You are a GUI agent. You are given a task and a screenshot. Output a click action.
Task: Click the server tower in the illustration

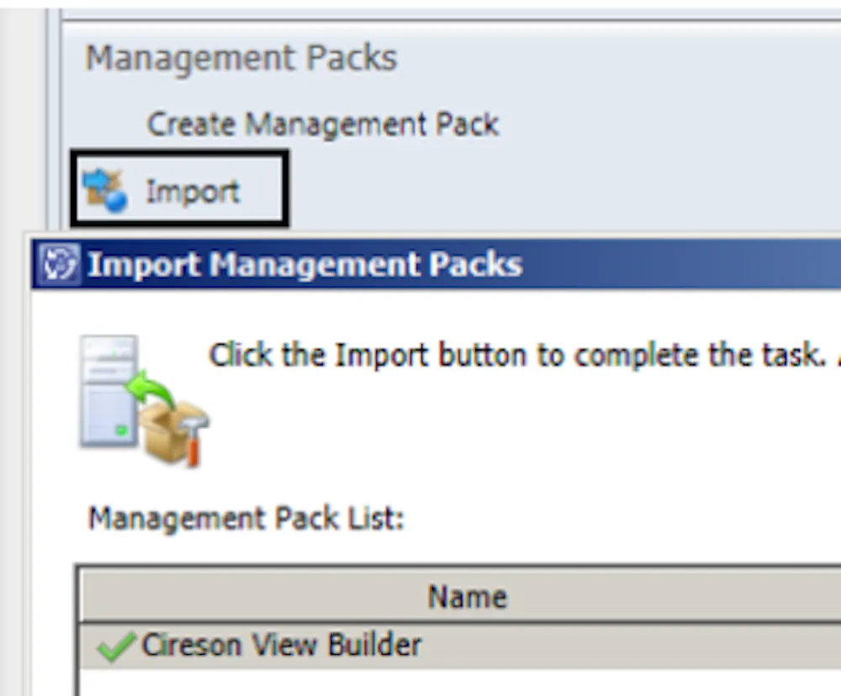tap(108, 390)
